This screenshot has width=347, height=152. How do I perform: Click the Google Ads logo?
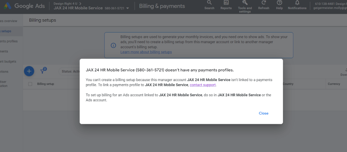(24, 6)
